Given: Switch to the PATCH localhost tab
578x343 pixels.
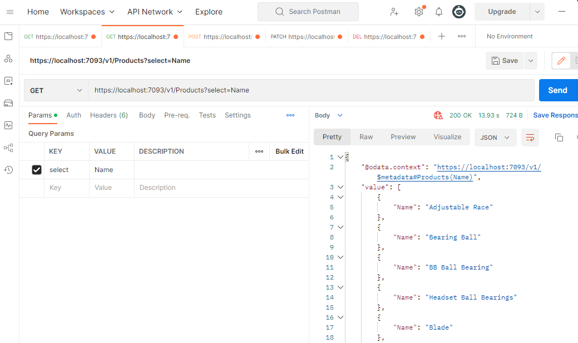Looking at the screenshot, I should tap(307, 37).
